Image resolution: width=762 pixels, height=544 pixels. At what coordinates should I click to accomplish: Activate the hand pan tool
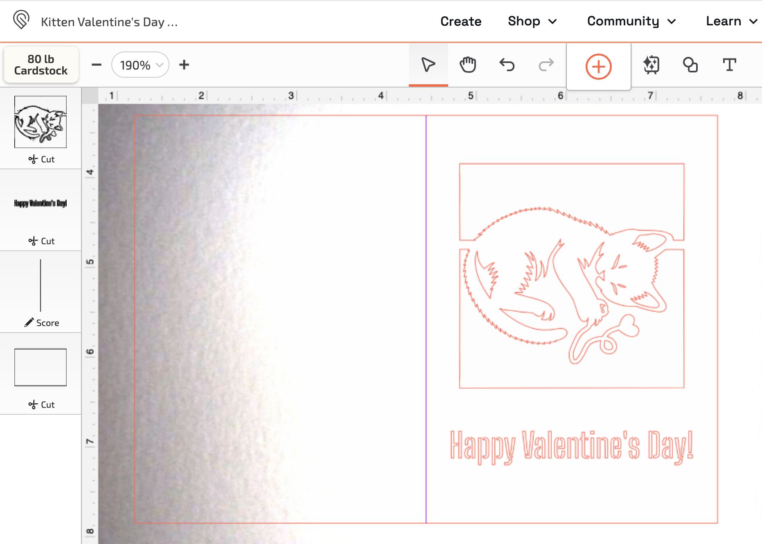pyautogui.click(x=468, y=64)
